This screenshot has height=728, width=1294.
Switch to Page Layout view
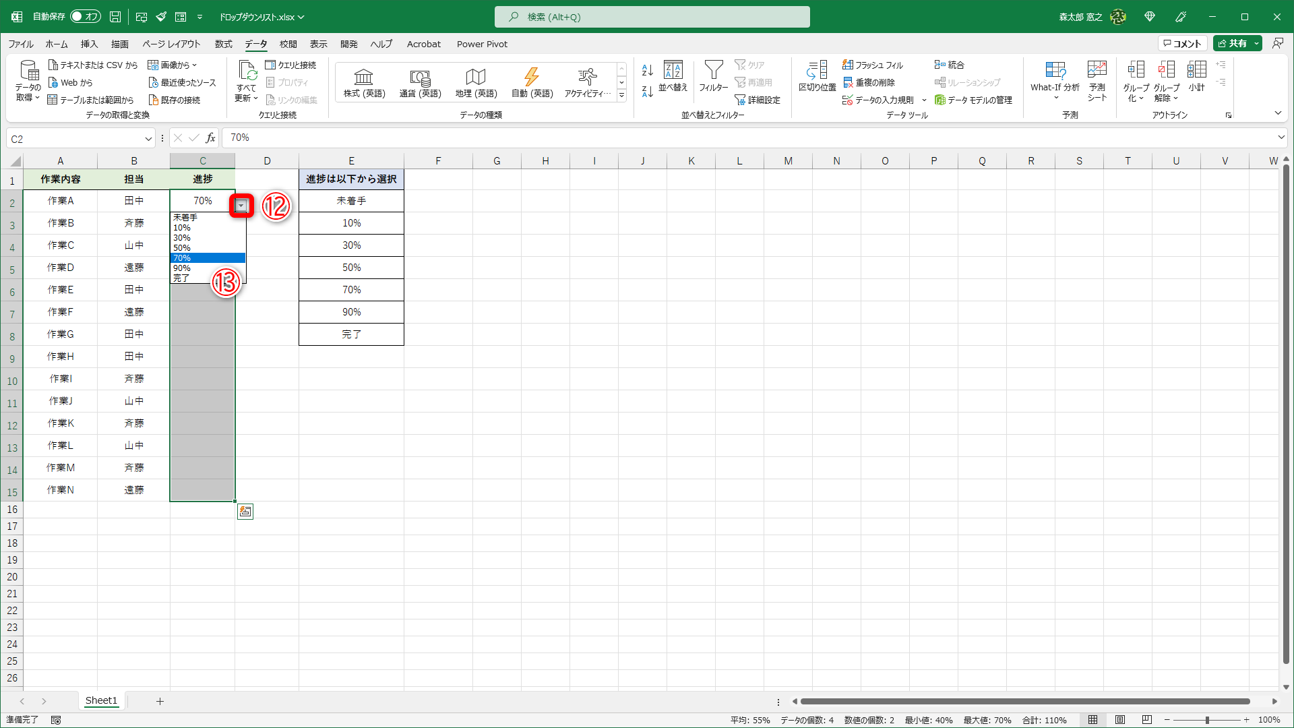click(1120, 720)
